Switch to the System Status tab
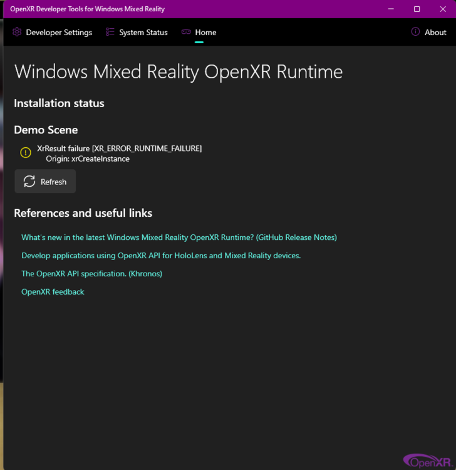The height and width of the screenshot is (470, 456). (x=137, y=33)
